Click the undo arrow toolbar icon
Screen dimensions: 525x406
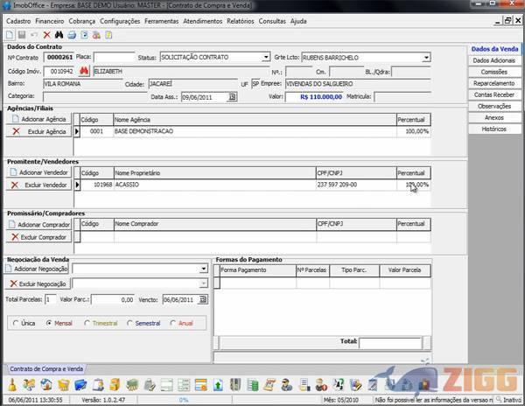(x=34, y=35)
